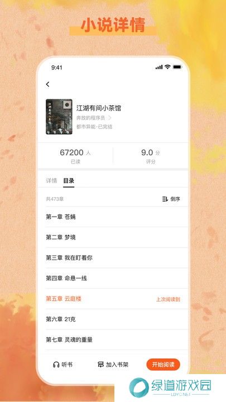Tap the battery status icon
This screenshot has height=402, width=226.
[x=177, y=67]
